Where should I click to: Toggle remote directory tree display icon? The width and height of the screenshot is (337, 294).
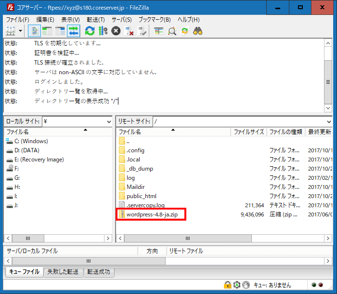click(x=60, y=31)
